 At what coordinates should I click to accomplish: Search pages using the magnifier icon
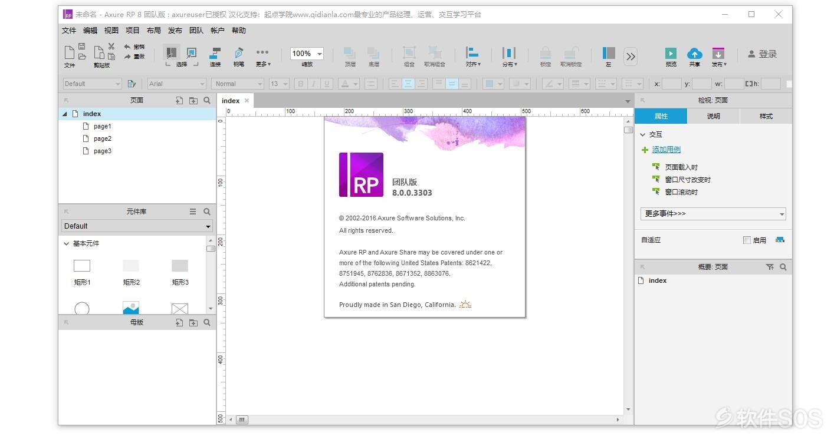point(207,100)
